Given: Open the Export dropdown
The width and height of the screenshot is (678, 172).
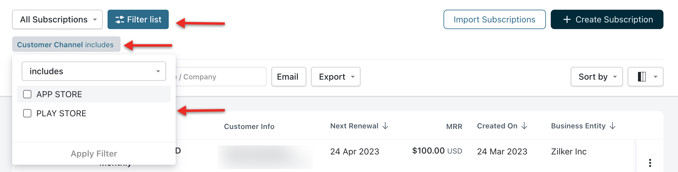Looking at the screenshot, I should [x=336, y=77].
